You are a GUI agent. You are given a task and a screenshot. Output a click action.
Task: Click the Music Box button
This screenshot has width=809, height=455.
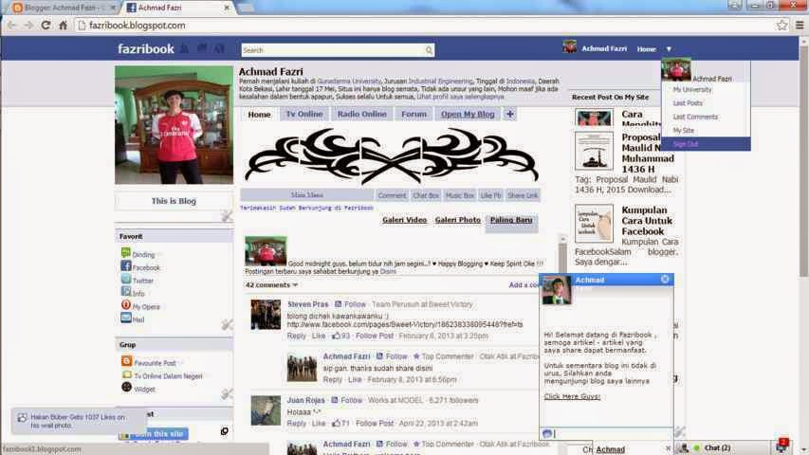tap(459, 195)
